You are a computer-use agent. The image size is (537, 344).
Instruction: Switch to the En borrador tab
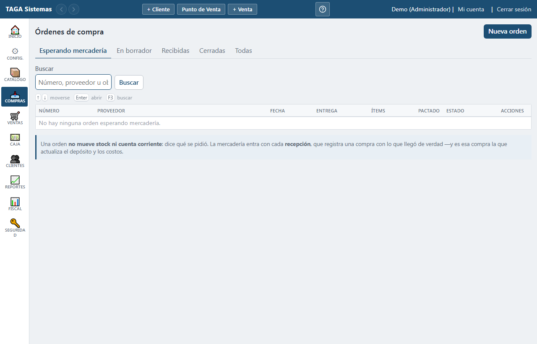click(134, 51)
